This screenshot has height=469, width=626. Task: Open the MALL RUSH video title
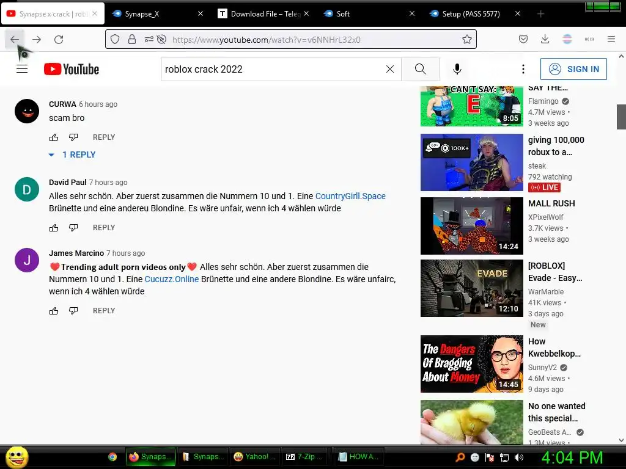pos(551,203)
